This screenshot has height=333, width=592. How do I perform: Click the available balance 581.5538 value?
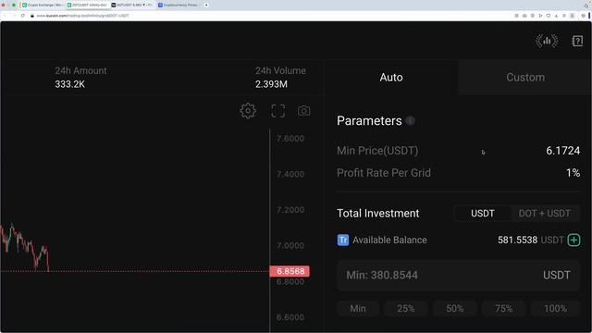pyautogui.click(x=517, y=240)
